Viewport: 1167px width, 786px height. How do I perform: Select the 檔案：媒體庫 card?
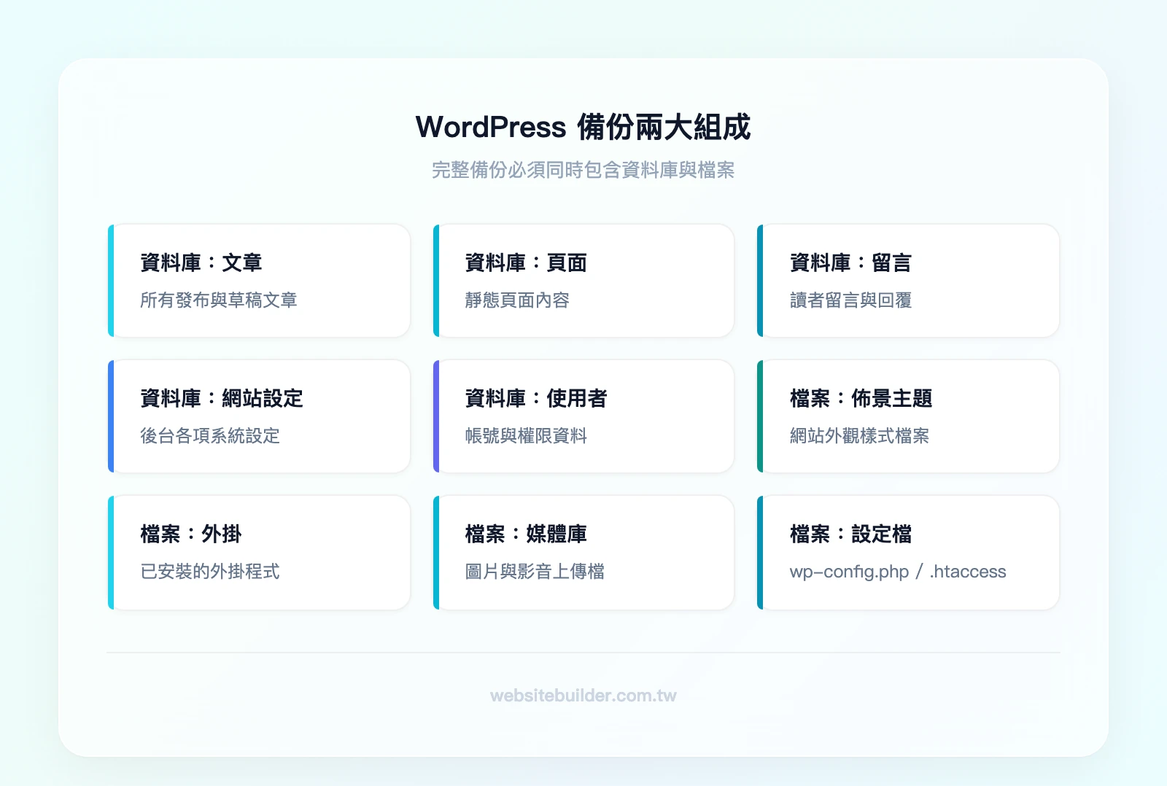583,551
